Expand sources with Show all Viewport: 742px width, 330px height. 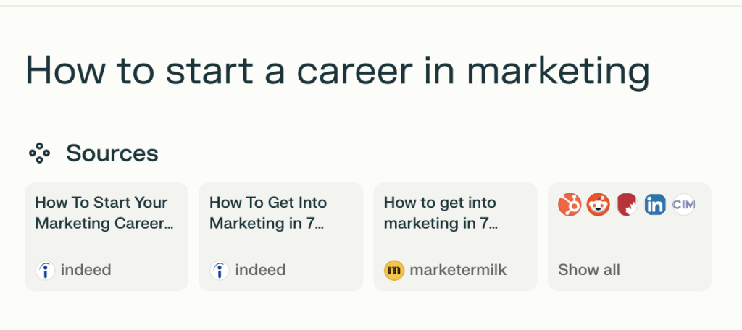pos(588,270)
